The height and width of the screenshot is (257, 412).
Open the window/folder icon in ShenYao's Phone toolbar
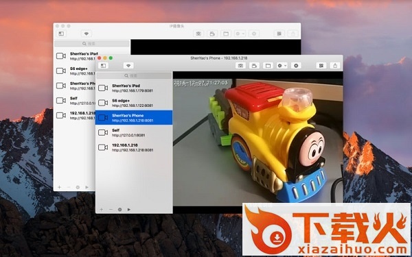(268, 66)
